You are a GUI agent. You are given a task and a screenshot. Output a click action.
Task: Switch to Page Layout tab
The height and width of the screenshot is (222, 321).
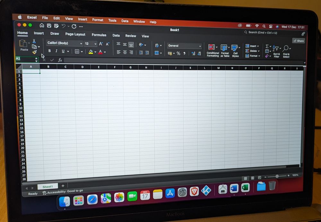point(75,34)
